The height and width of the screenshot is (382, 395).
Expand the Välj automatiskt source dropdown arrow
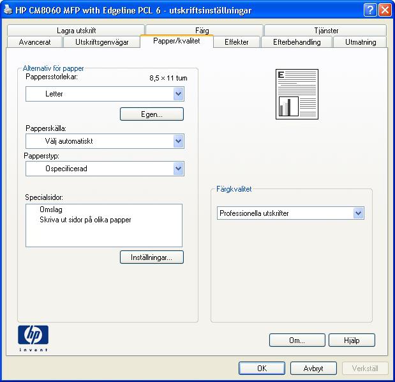(x=178, y=141)
